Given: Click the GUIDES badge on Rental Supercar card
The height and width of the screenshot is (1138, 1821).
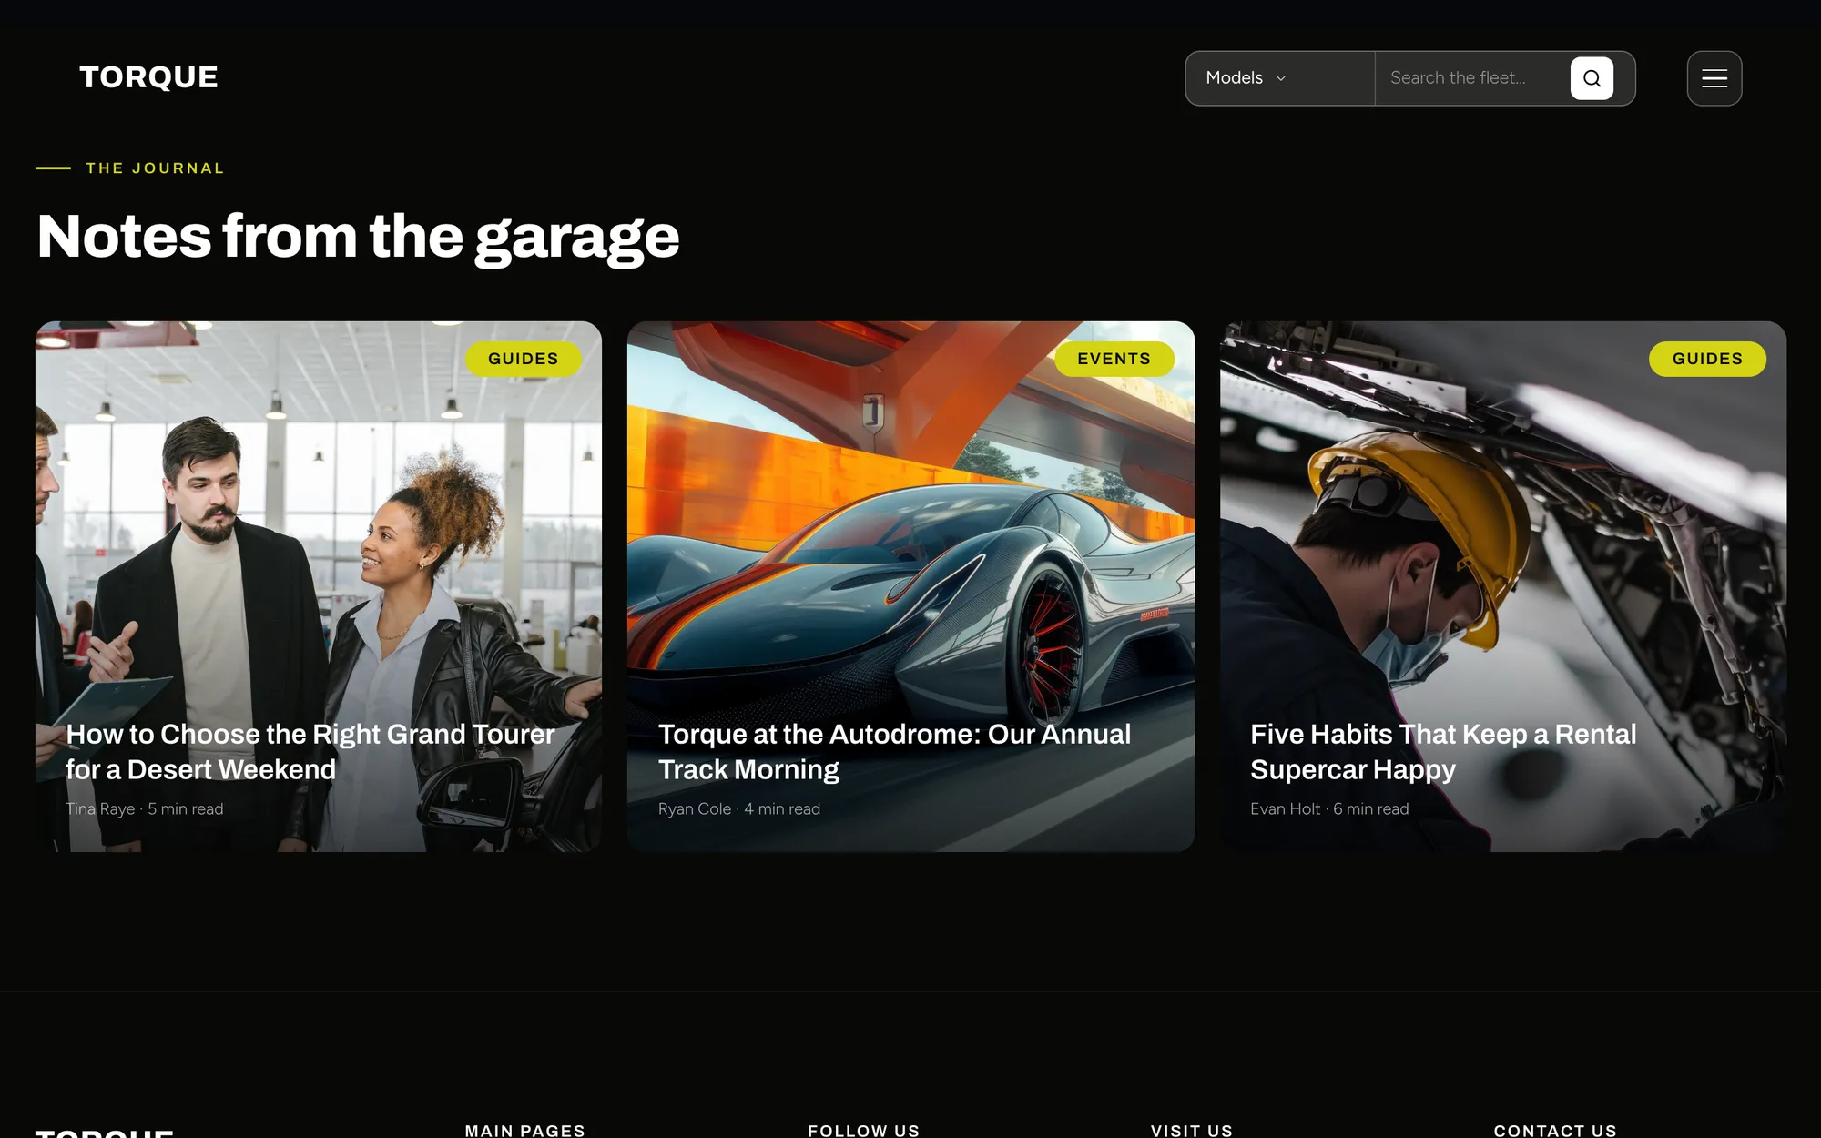Looking at the screenshot, I should tap(1707, 359).
